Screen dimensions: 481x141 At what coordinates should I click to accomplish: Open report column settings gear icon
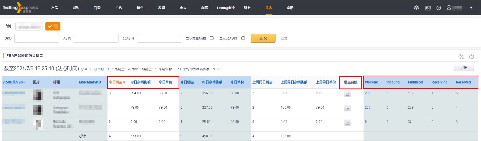[461, 56]
